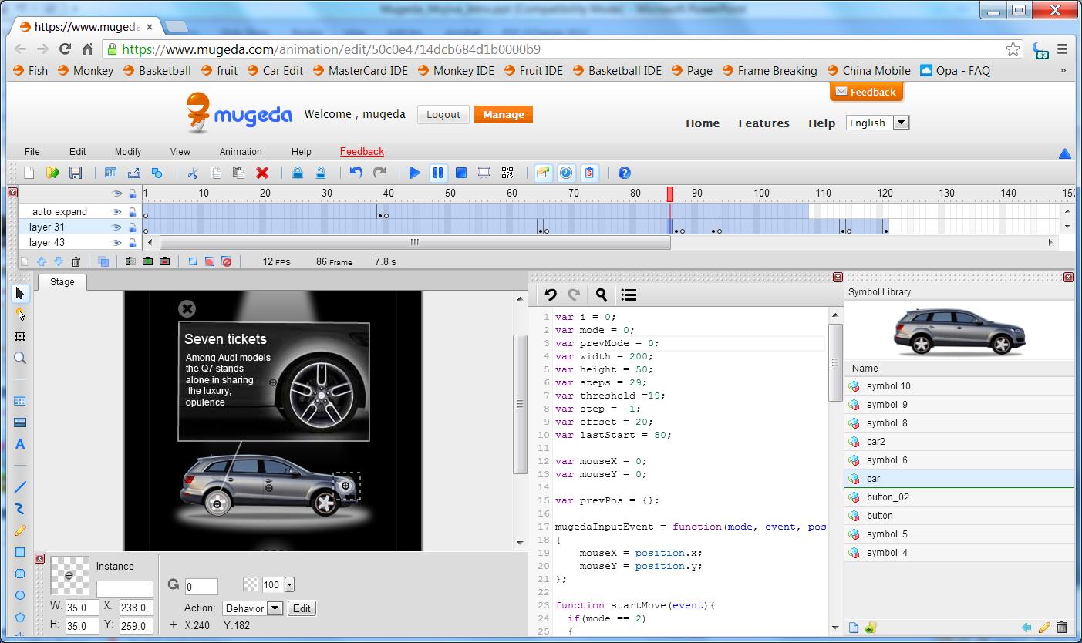Click the blue clock icon in the toolbar
The width and height of the screenshot is (1082, 643).
click(x=566, y=173)
